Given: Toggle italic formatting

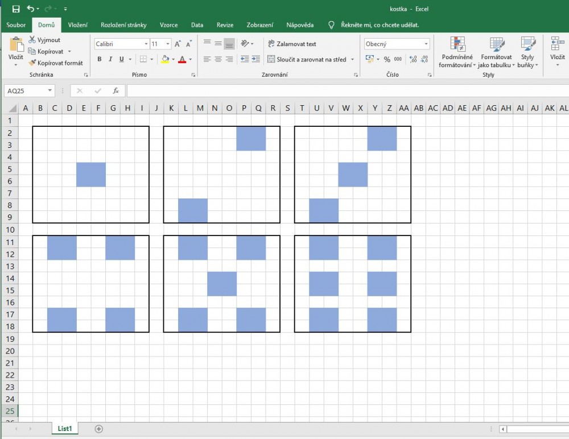Looking at the screenshot, I should pos(110,59).
